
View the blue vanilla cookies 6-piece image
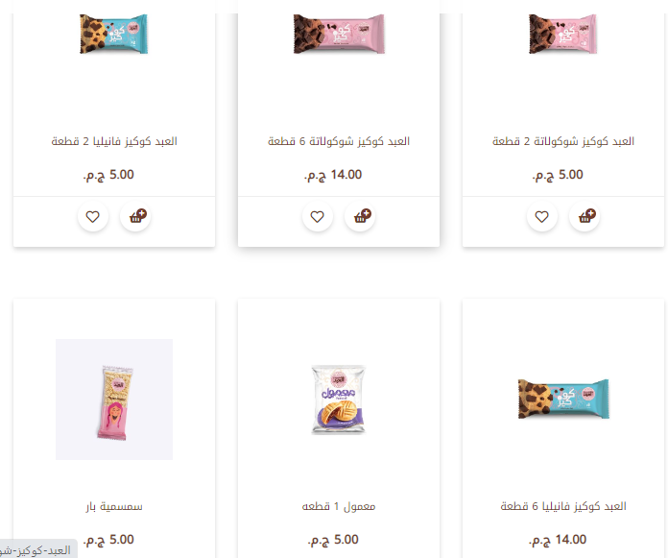(x=563, y=400)
